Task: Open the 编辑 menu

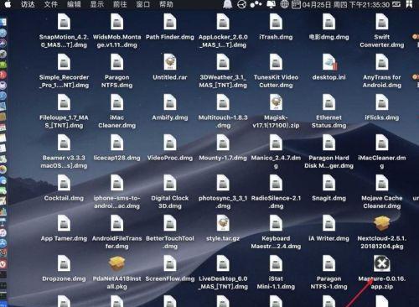Action: [x=74, y=4]
